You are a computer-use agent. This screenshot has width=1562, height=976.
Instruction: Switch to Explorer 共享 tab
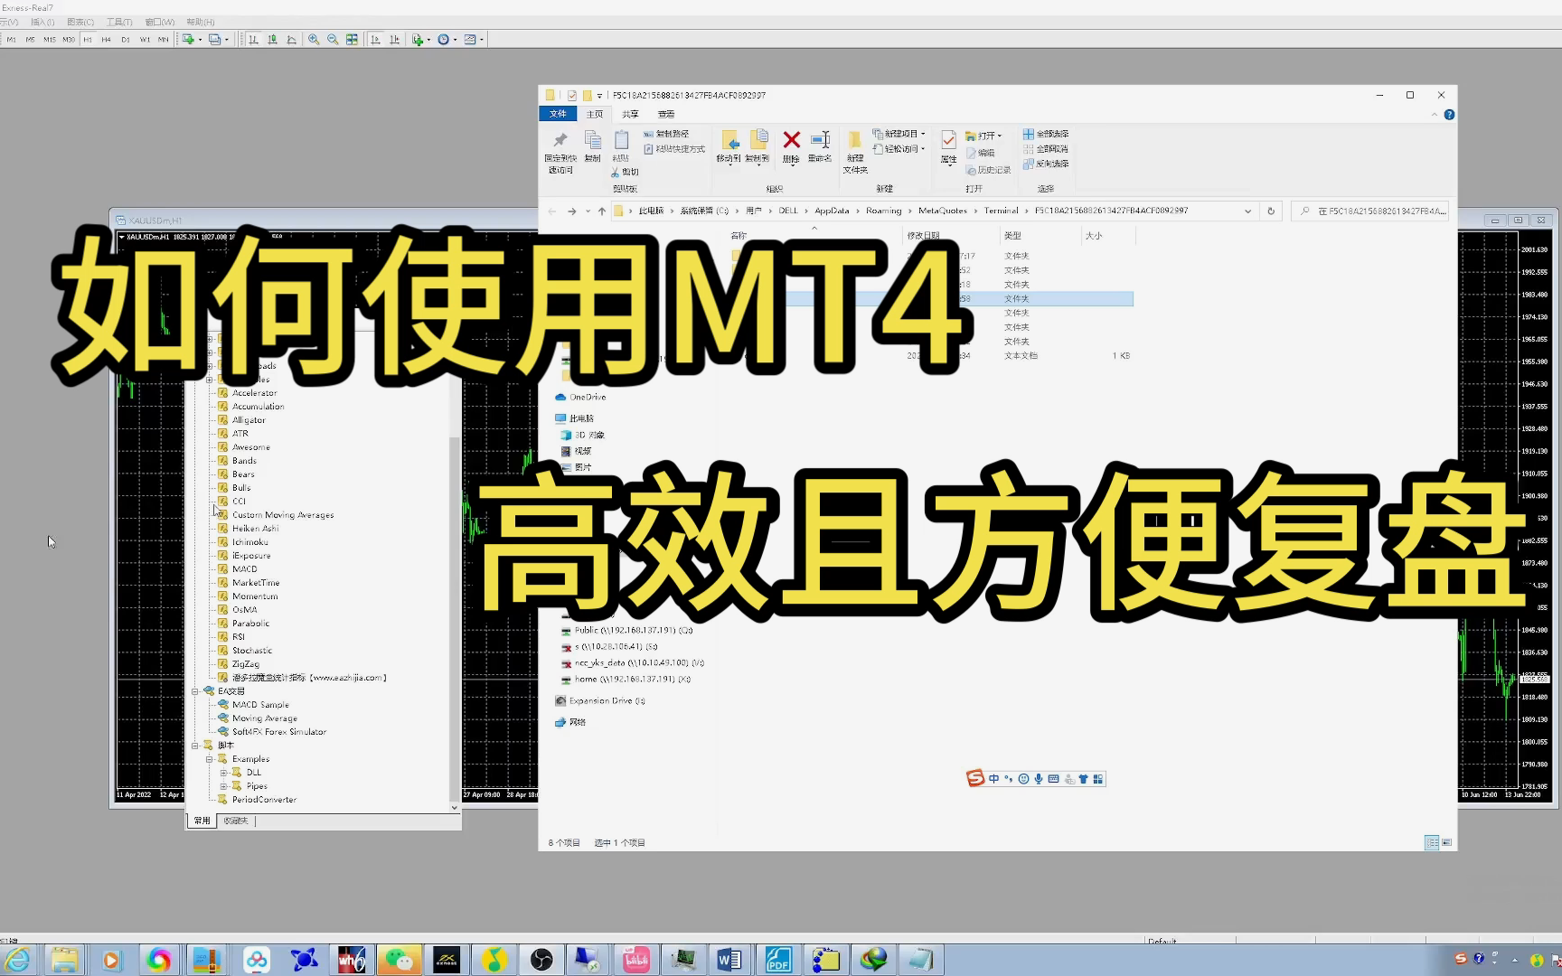click(630, 114)
